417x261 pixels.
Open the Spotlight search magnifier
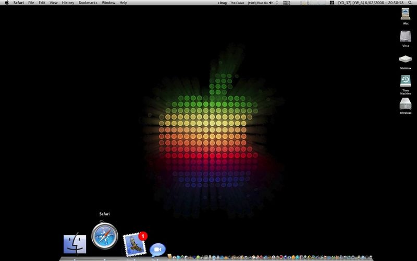410,3
